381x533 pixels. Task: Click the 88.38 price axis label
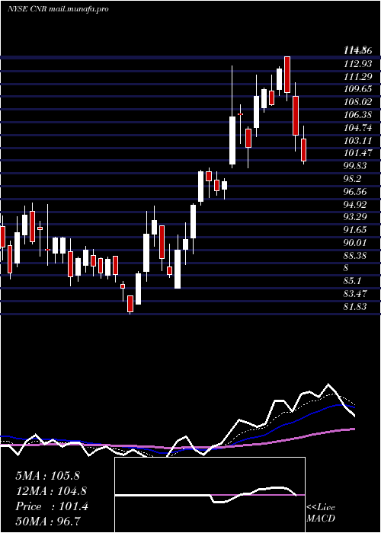pyautogui.click(x=356, y=255)
